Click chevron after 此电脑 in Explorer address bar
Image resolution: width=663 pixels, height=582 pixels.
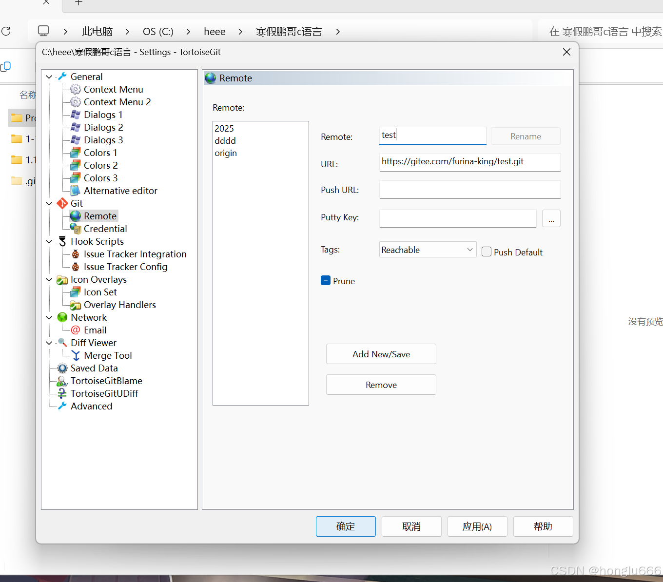point(127,32)
